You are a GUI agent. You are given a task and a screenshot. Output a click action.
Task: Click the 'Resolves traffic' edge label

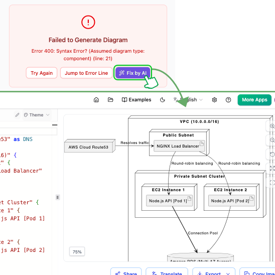(x=134, y=143)
